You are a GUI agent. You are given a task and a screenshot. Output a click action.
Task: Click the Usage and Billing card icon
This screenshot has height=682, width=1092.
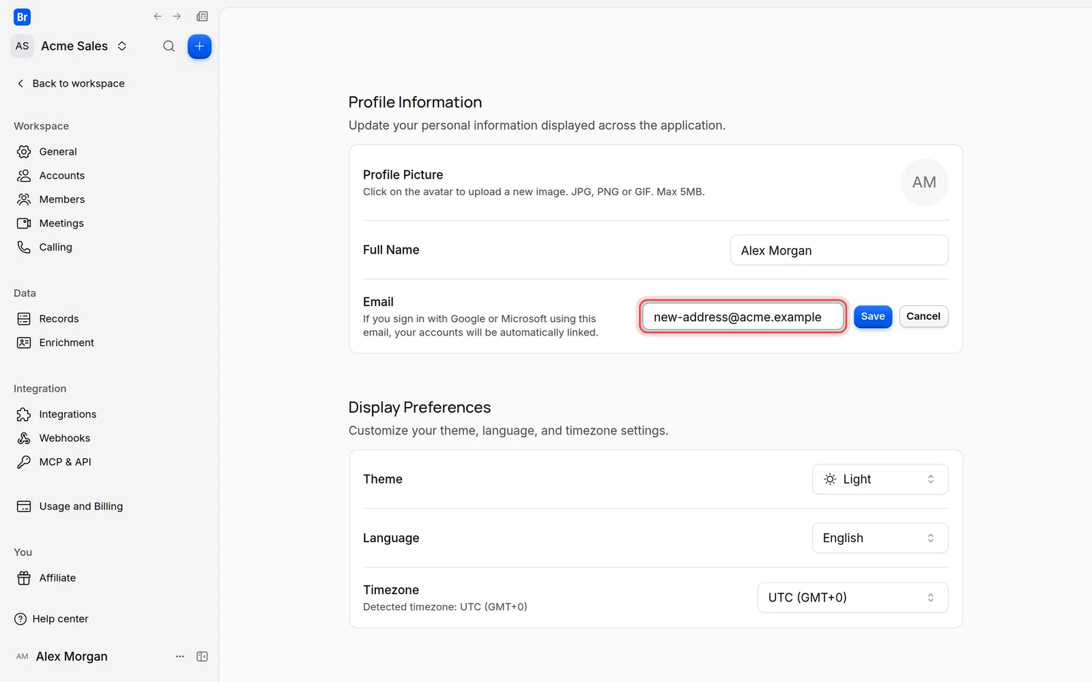(x=24, y=506)
